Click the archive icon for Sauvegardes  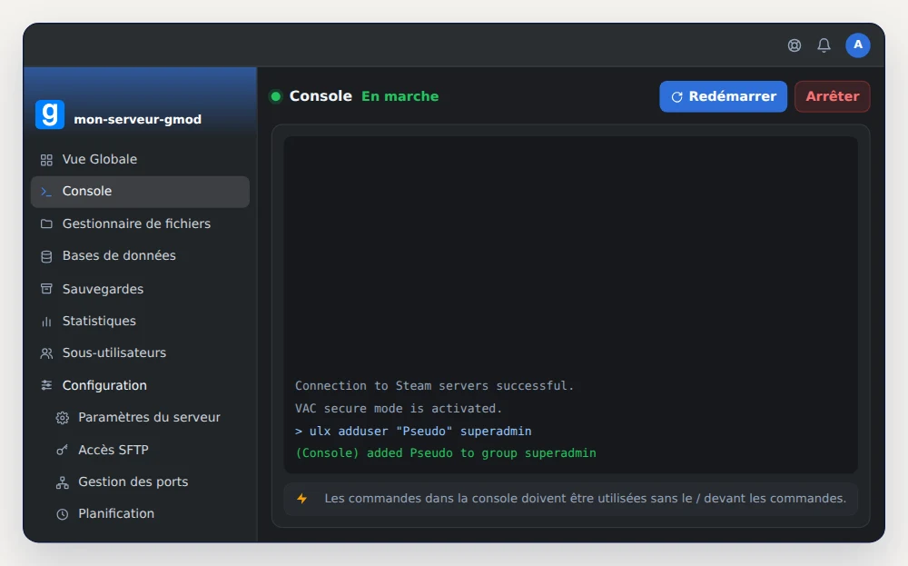(x=46, y=289)
